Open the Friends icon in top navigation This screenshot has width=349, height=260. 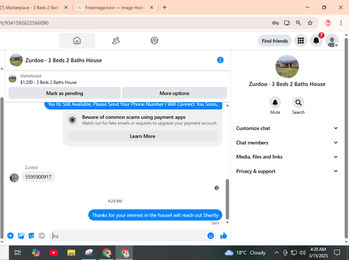(116, 41)
